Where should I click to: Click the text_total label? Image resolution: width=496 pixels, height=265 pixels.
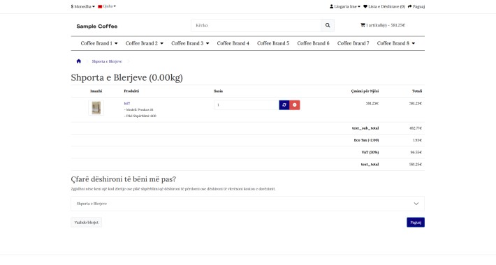pos(370,165)
